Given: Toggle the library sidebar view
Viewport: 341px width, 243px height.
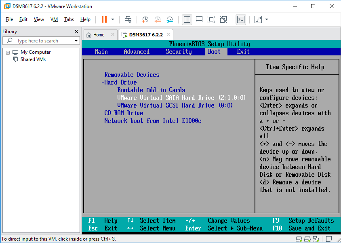Looking at the screenshot, I should [187, 19].
